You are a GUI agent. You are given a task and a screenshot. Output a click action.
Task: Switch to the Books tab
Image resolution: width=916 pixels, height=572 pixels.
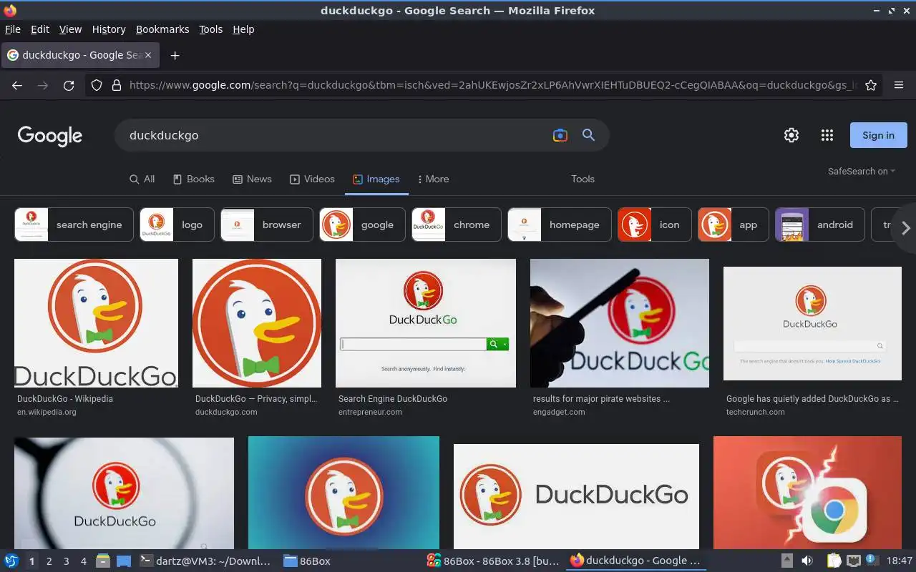point(193,179)
